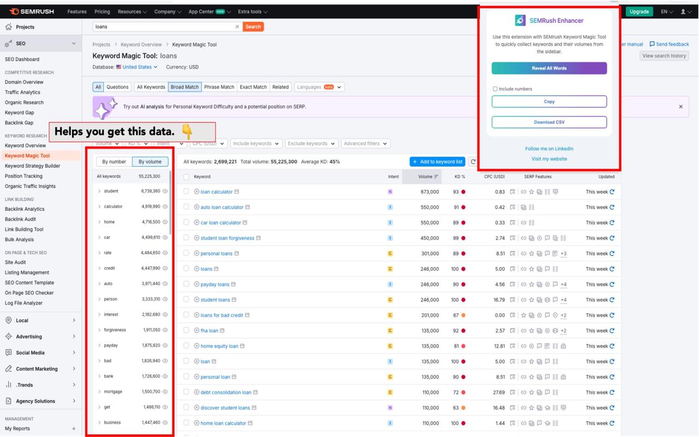Click the Upgrade button
The width and height of the screenshot is (699, 437).
pyautogui.click(x=639, y=11)
